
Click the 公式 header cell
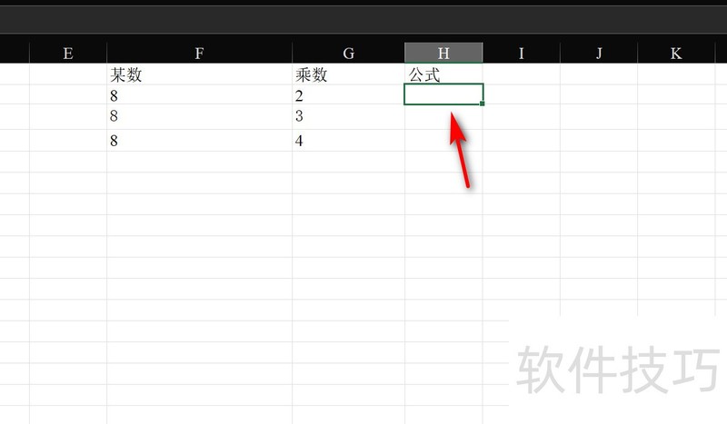tap(443, 74)
